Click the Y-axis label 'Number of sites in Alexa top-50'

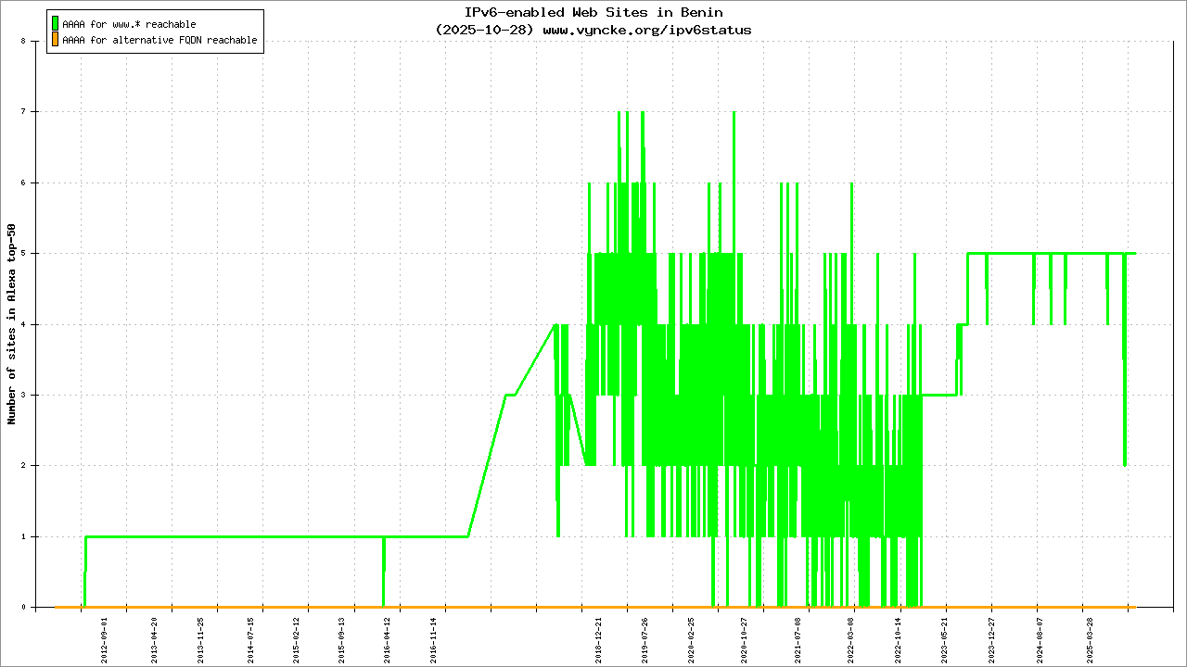point(12,324)
